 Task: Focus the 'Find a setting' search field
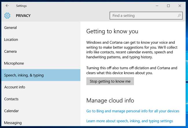click(x=143, y=16)
